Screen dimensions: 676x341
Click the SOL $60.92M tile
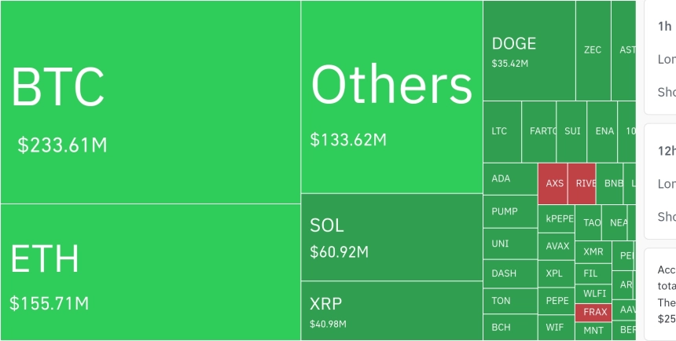click(391, 237)
